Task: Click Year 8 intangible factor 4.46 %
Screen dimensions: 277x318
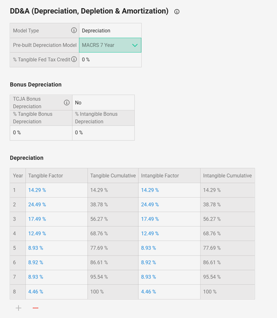Action: click(x=149, y=292)
